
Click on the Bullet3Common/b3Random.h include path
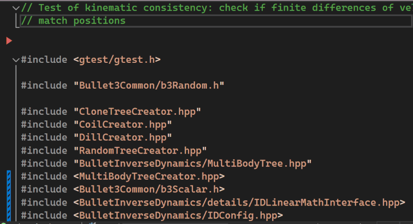pos(149,85)
